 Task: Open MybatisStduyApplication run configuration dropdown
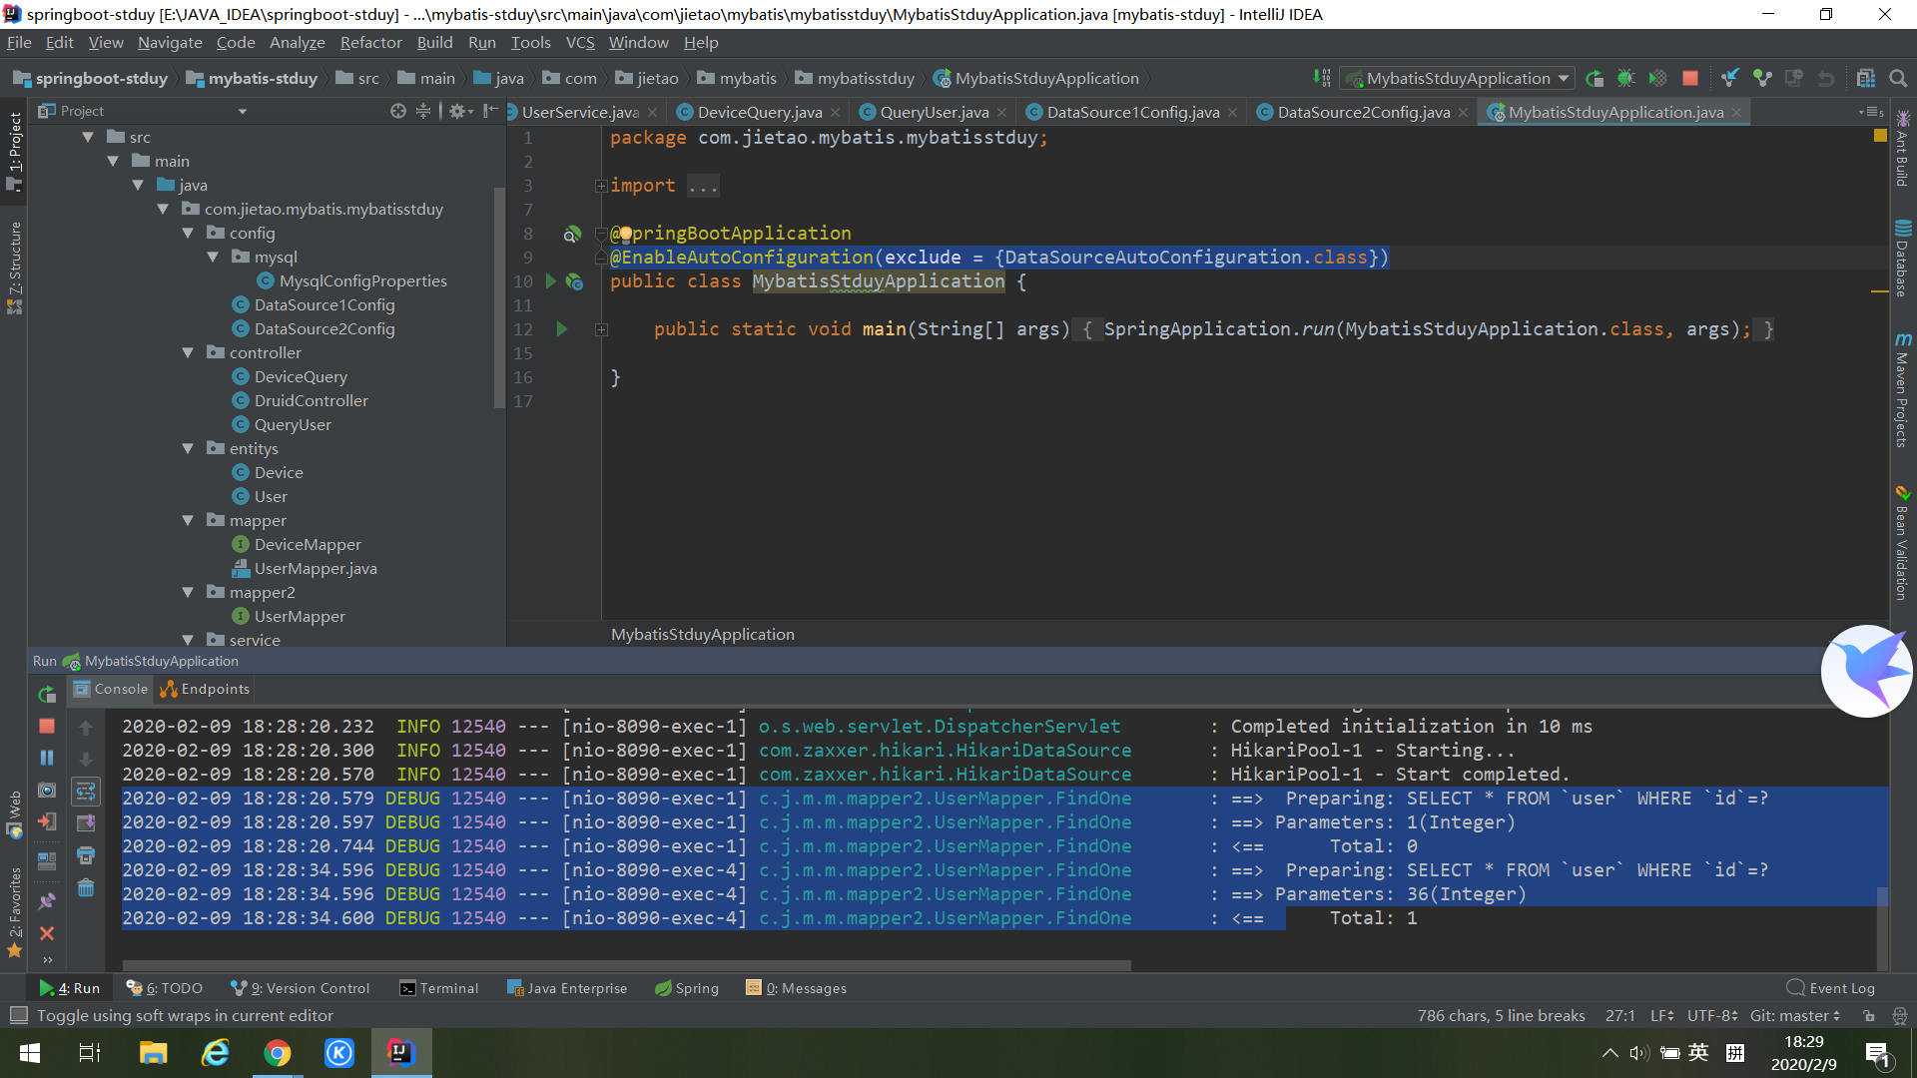tap(1458, 78)
